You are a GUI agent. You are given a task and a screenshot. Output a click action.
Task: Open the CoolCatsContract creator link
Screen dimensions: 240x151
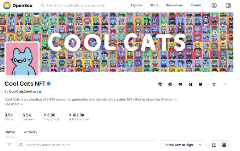[23, 92]
